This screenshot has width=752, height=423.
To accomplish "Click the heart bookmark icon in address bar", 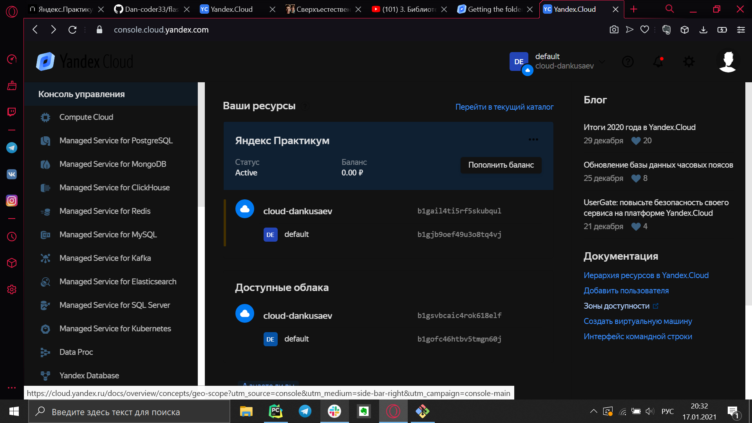I will (645, 30).
